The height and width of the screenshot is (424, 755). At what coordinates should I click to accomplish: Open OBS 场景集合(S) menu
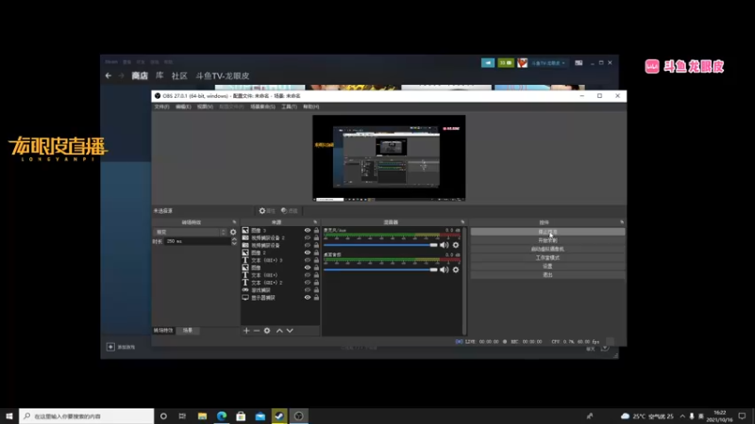(x=262, y=106)
